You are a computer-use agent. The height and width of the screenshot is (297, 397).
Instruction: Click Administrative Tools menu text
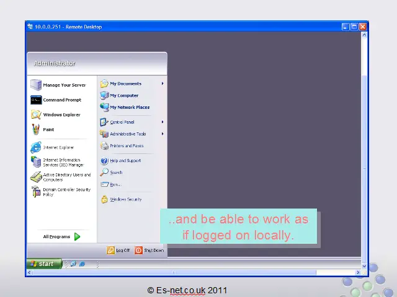pos(128,134)
